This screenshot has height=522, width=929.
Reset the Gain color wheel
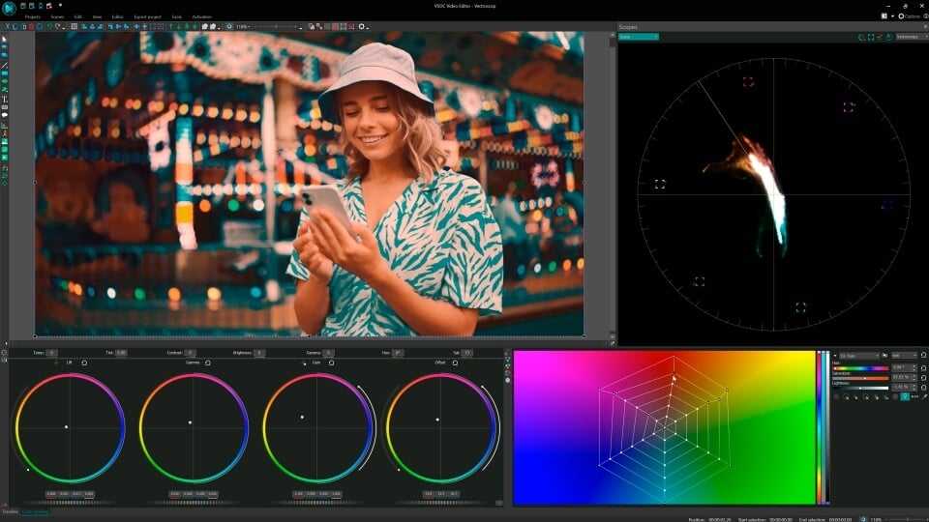click(331, 362)
